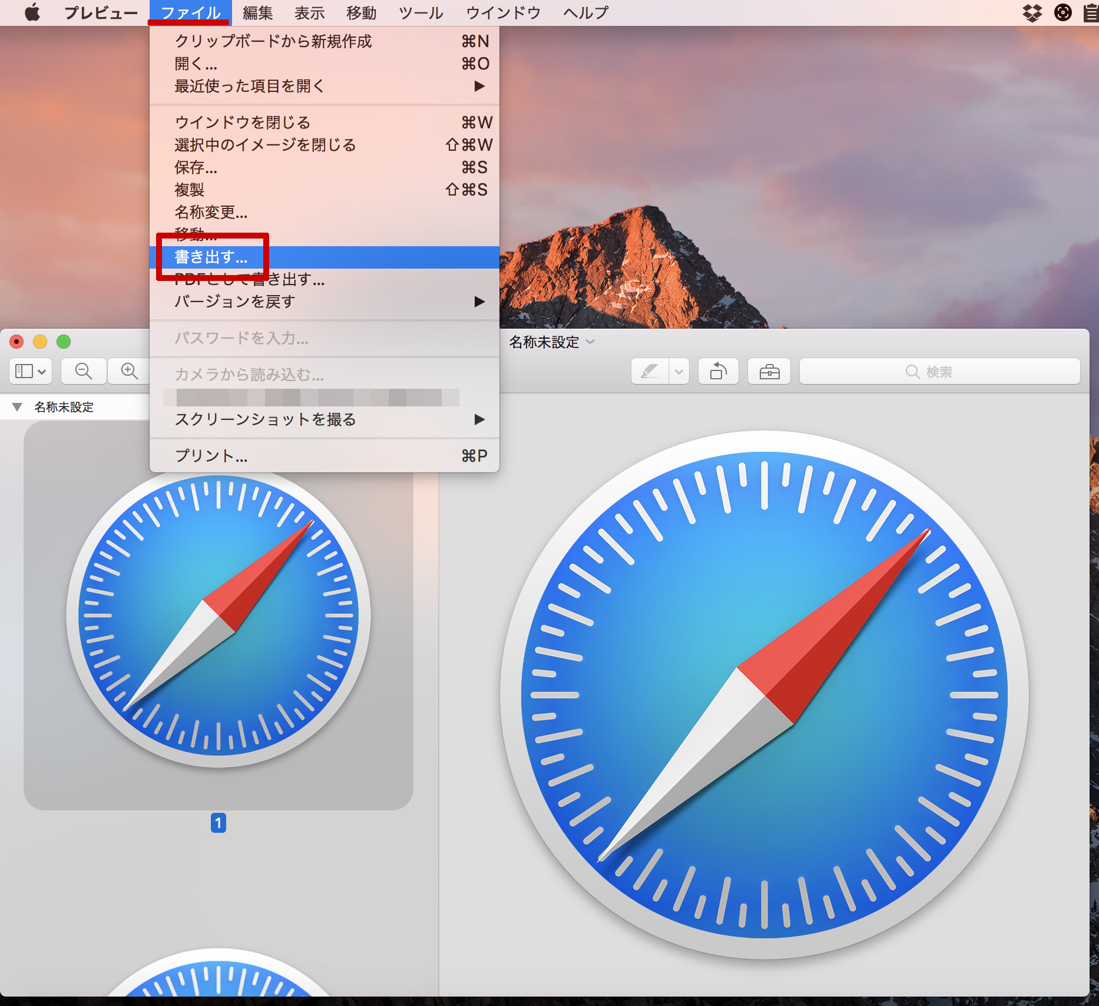Image resolution: width=1099 pixels, height=1006 pixels.
Task: Open the highlight color dropdown arrow
Action: pyautogui.click(x=679, y=372)
